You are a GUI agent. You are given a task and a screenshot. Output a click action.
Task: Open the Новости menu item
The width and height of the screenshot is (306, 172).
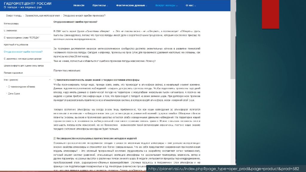click(79, 5)
